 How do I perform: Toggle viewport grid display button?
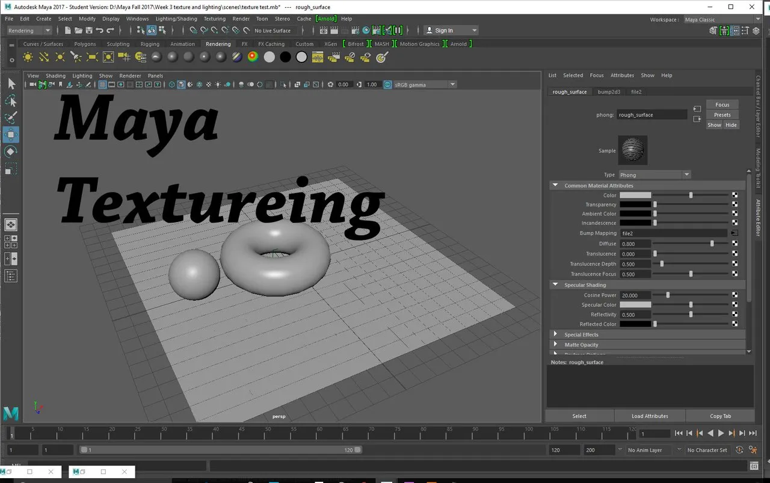(x=102, y=85)
